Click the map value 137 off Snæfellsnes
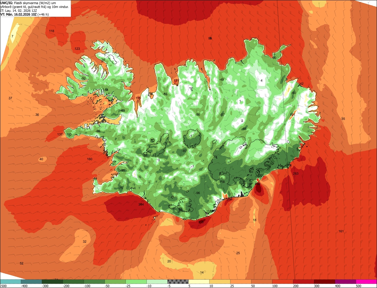Viewport: 377px width, 288px height. [x=60, y=134]
